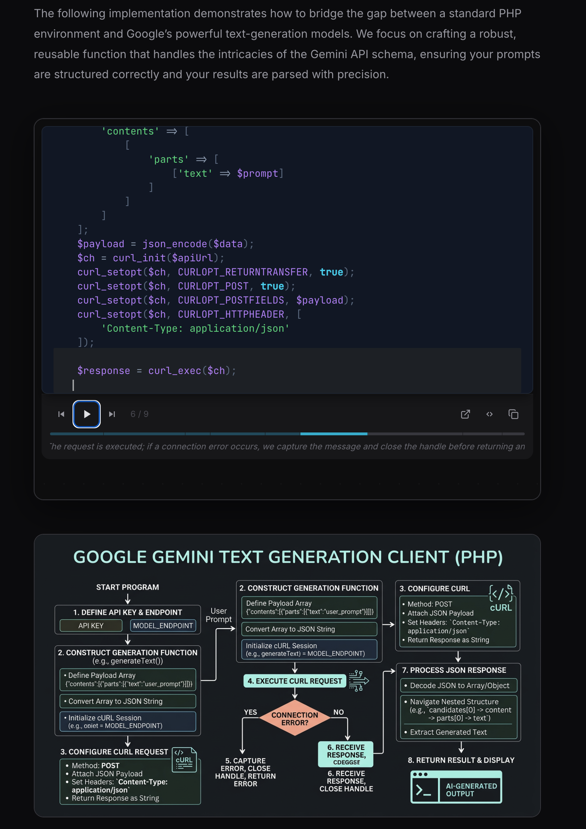Click the CURLOPT_HTTPHEADER code line
Image resolution: width=586 pixels, height=829 pixels.
[189, 314]
